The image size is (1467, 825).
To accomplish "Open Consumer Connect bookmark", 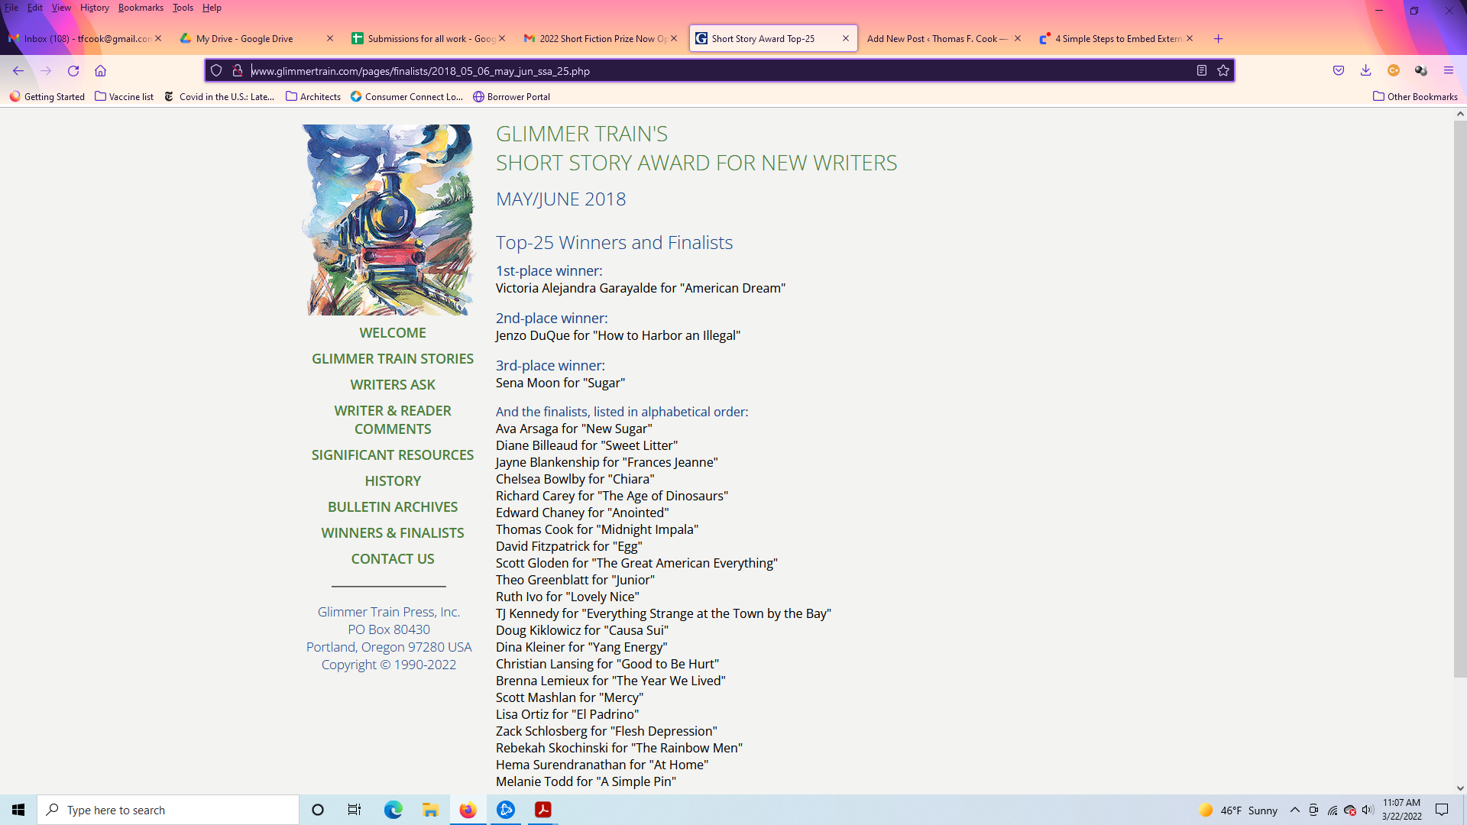I will tap(407, 96).
